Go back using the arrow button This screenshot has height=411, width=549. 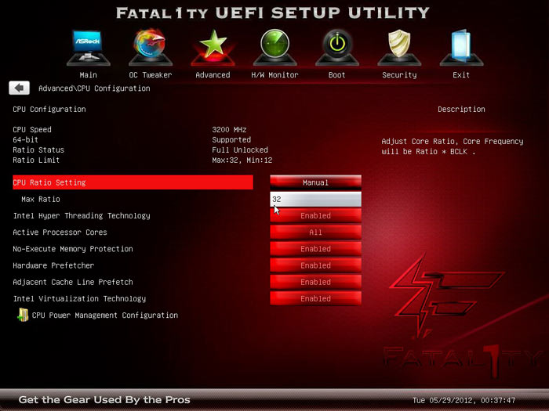(x=20, y=88)
